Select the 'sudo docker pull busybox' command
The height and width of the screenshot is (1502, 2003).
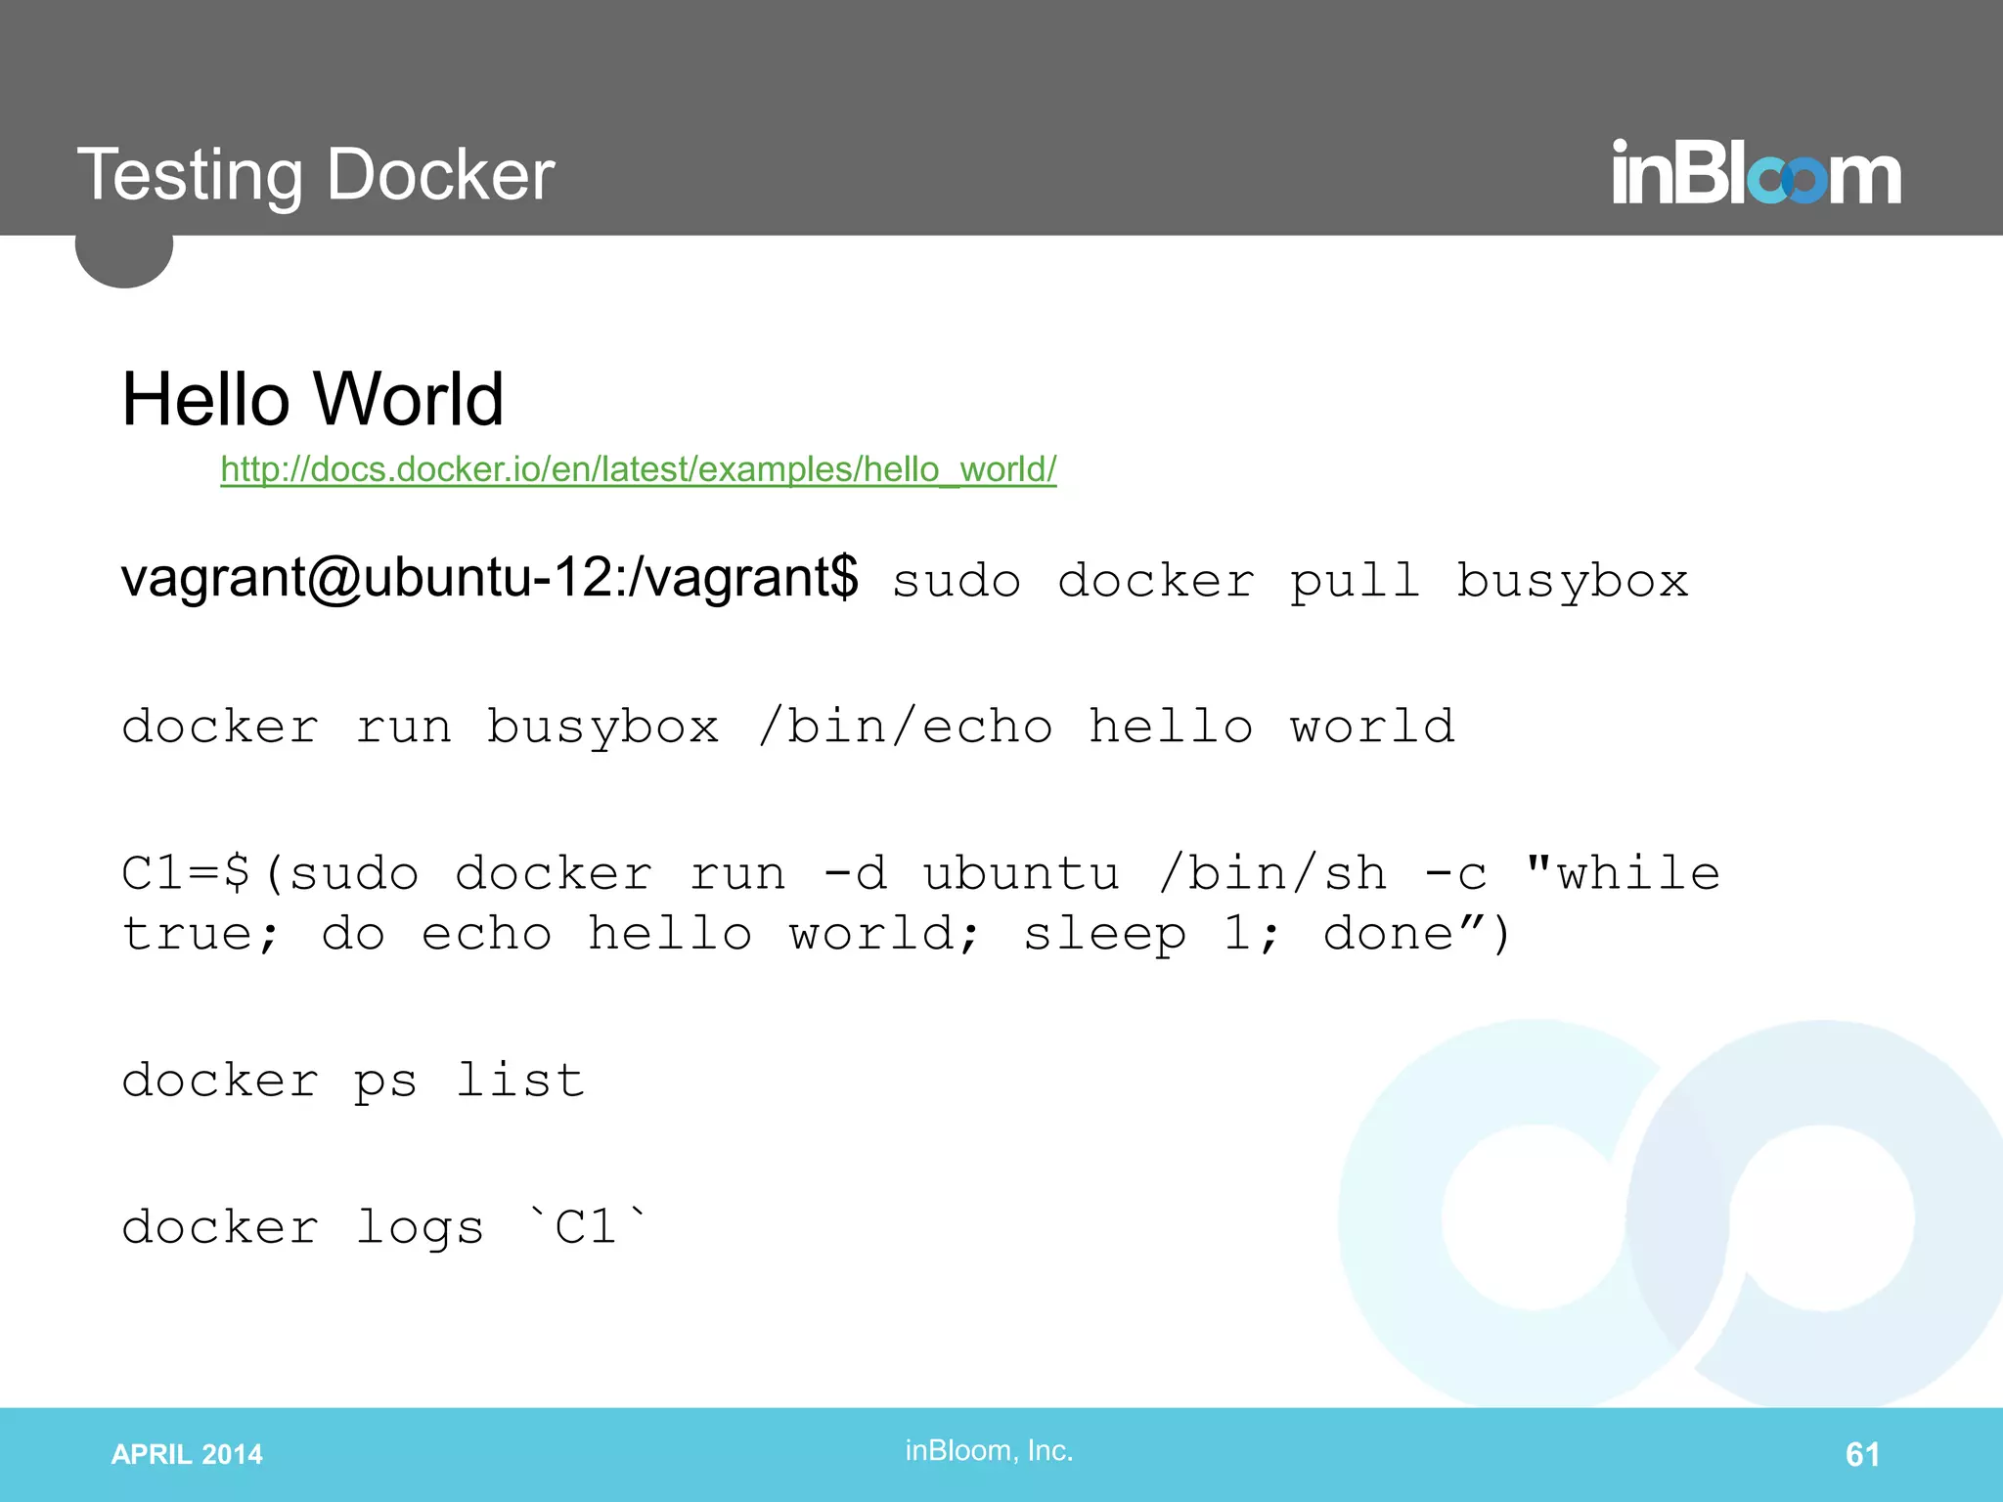pyautogui.click(x=1290, y=582)
